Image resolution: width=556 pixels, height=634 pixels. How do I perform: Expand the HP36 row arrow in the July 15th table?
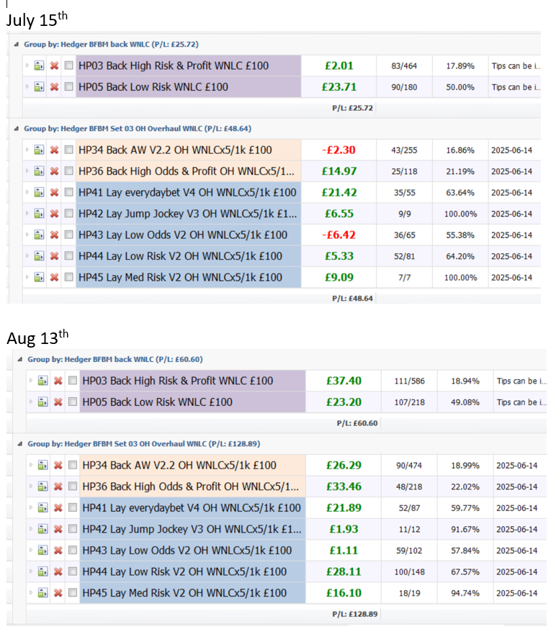pyautogui.click(x=28, y=171)
